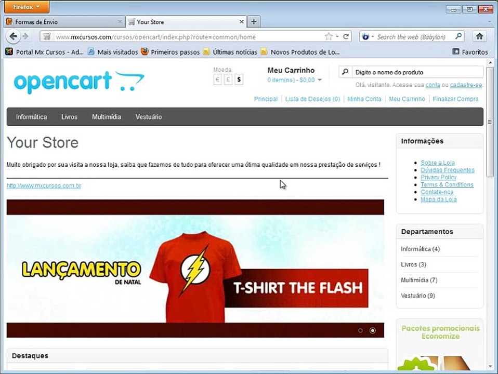Close the Formas de Envio tab
This screenshot has width=498, height=374.
[120, 22]
